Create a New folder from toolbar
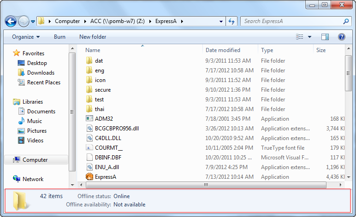356x217 pixels. coord(93,37)
